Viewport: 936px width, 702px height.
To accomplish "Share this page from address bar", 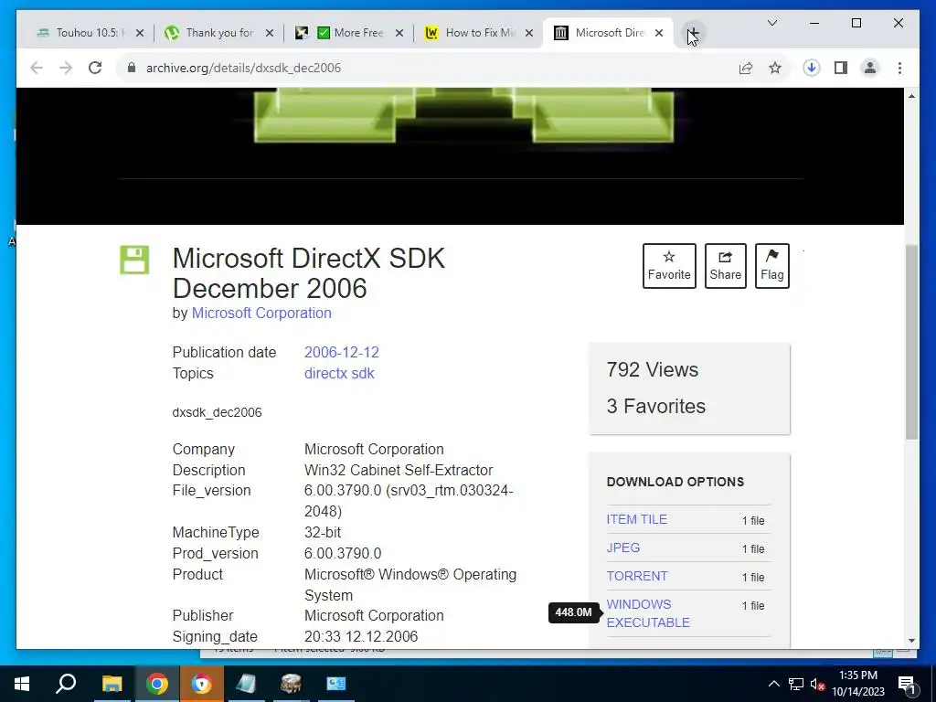I will point(746,68).
